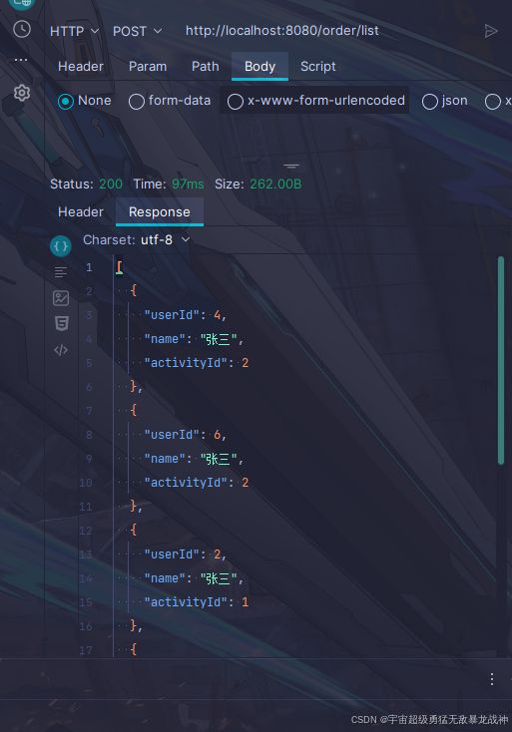Click the Size 262.00B value
The width and height of the screenshot is (512, 732).
275,183
